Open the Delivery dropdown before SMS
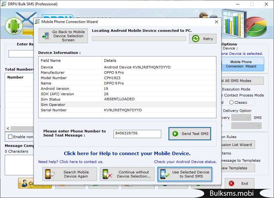Viewport: 274px width, 198px height. [x=241, y=118]
